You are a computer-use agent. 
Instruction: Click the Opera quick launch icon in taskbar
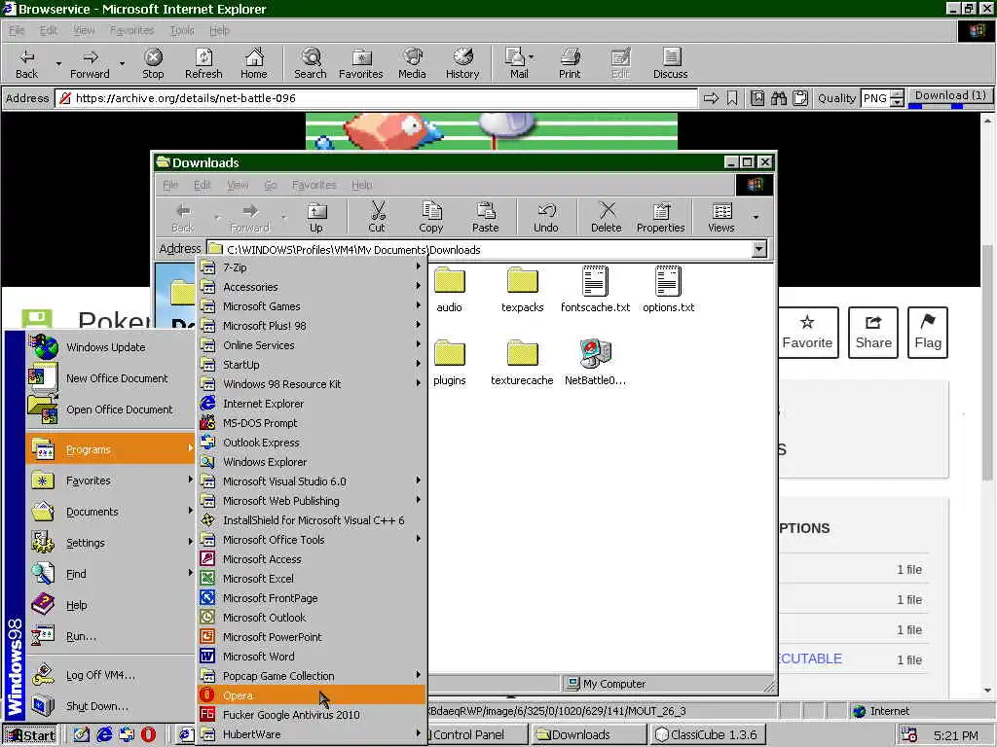pyautogui.click(x=148, y=734)
